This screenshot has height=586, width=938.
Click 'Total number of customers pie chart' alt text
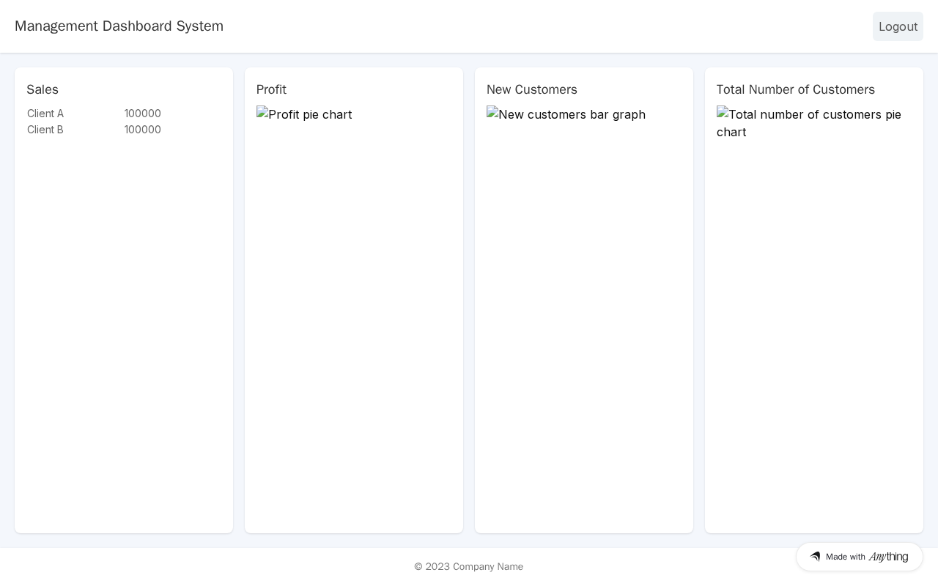[x=815, y=116]
